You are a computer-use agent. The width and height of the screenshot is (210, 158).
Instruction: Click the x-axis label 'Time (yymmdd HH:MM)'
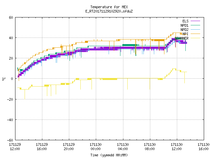pyautogui.click(x=109, y=155)
